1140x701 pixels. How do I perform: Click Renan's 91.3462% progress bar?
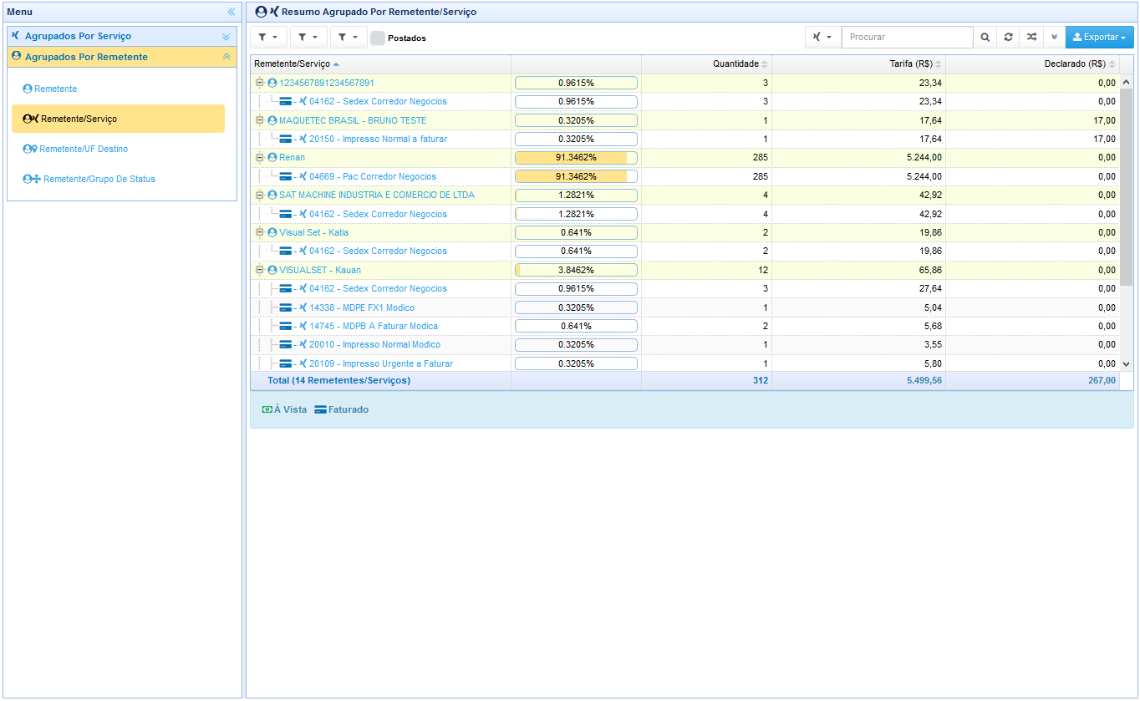(x=576, y=157)
